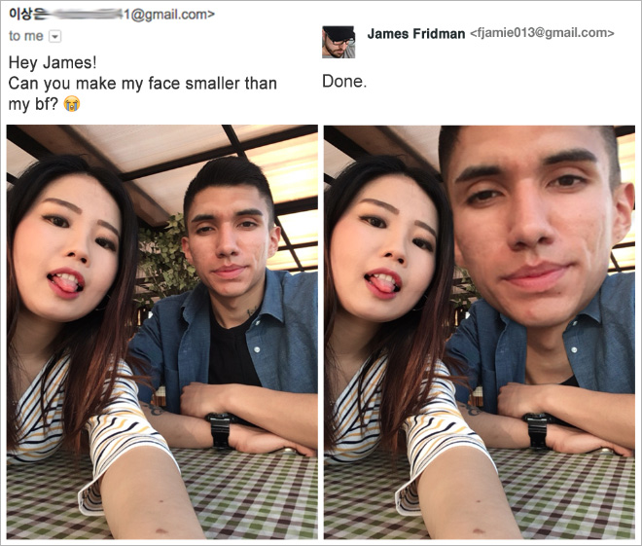
Task: Click the crying emoji in the message
Action: [x=72, y=104]
